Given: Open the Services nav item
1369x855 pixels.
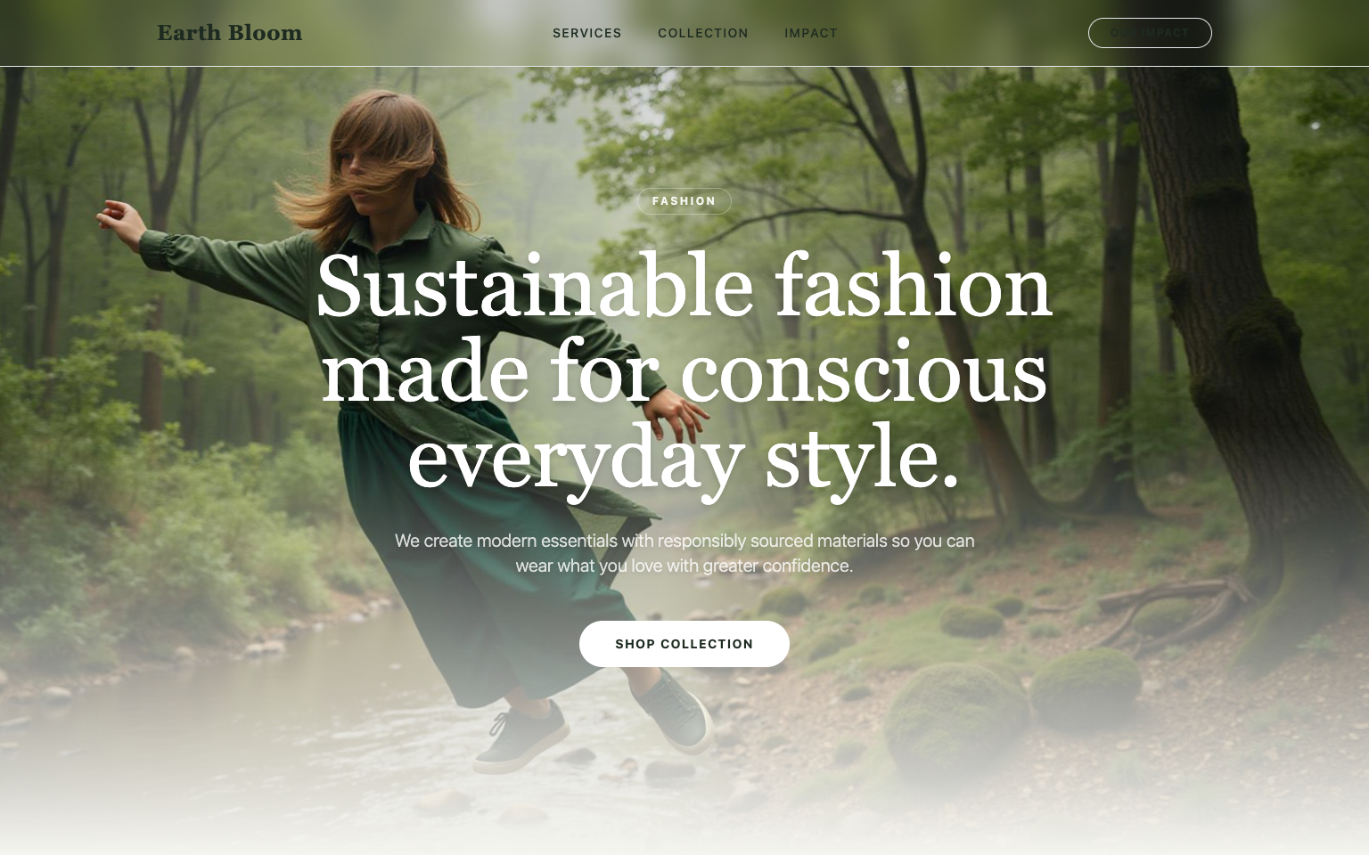Looking at the screenshot, I should click(x=587, y=33).
